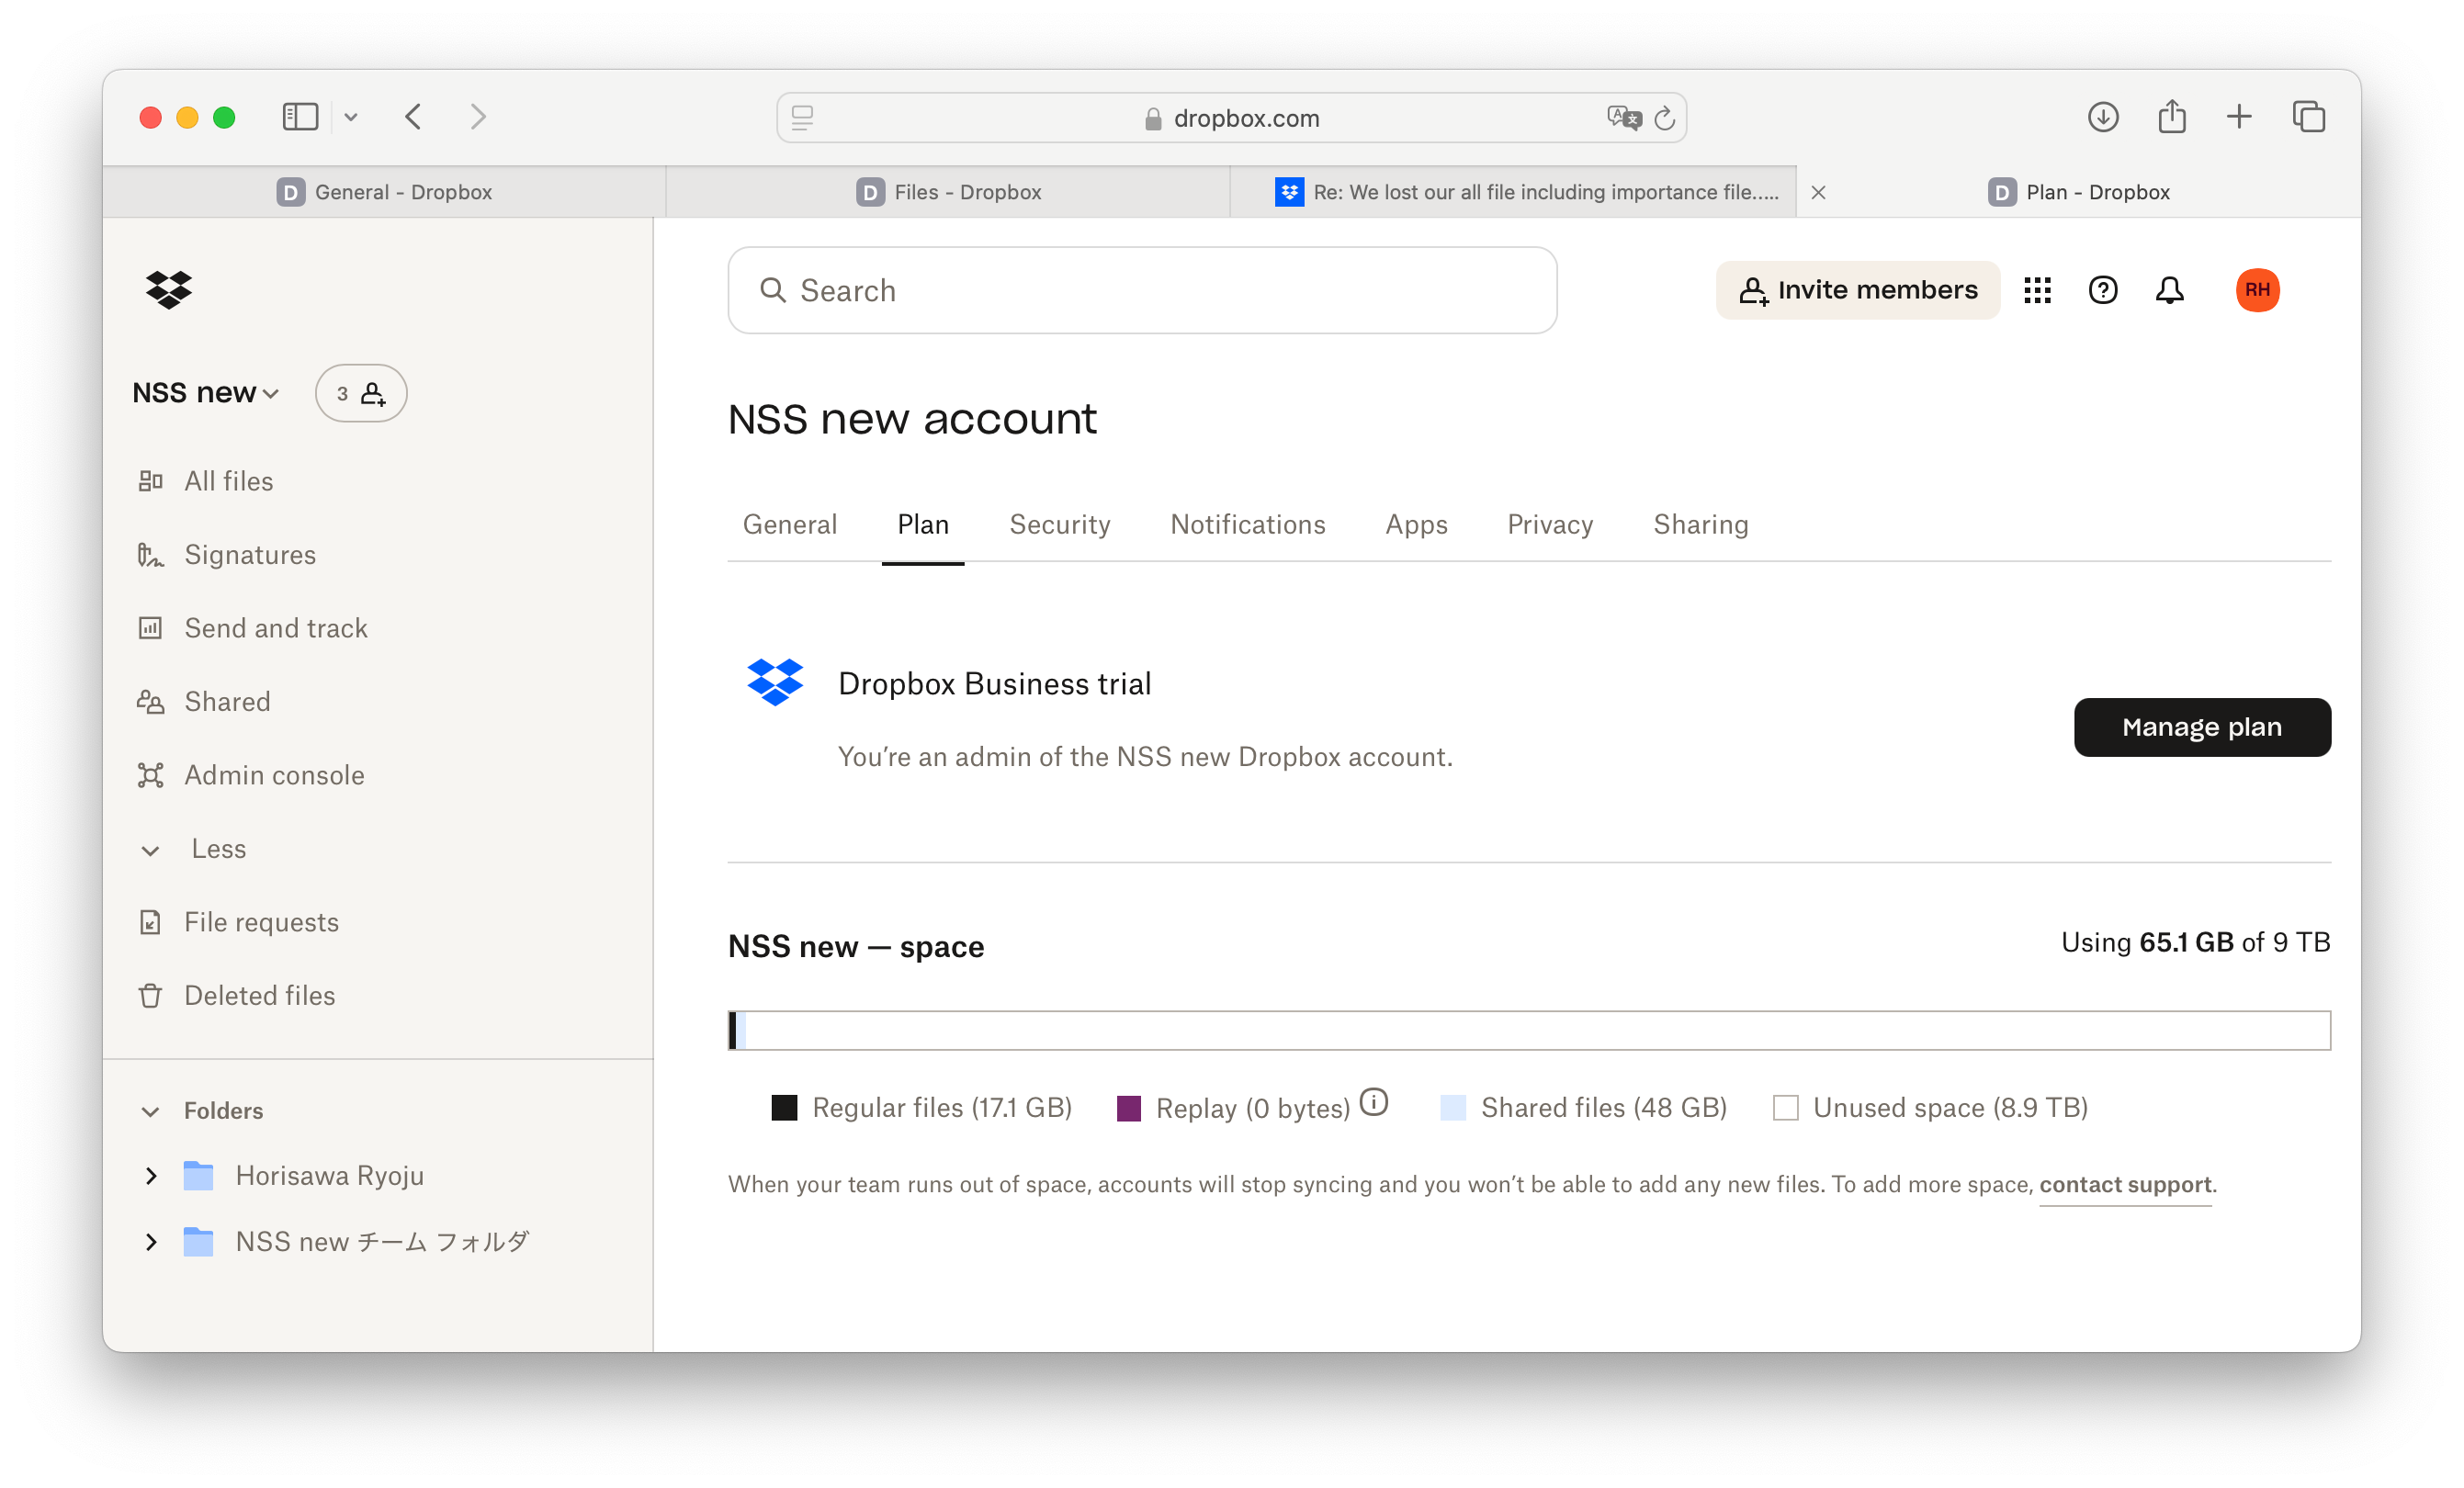The width and height of the screenshot is (2464, 1488).
Task: Expand the Horisawa Ryoju folder
Action: 153,1177
